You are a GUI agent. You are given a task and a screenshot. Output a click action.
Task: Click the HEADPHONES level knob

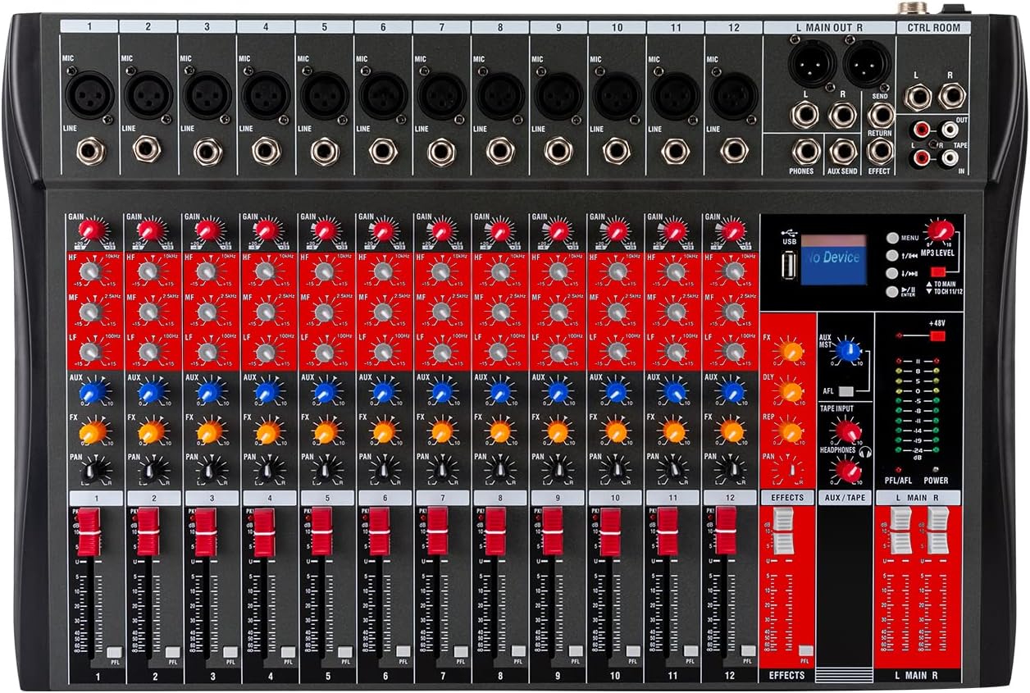(x=847, y=471)
